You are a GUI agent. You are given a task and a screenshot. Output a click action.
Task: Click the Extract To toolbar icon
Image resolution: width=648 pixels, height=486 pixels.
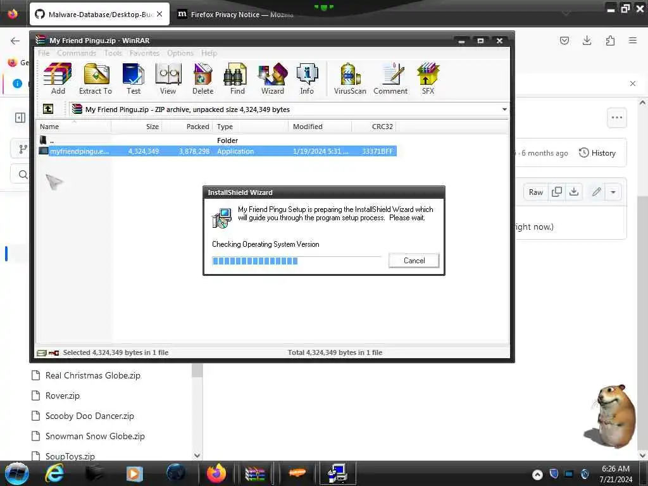click(x=96, y=78)
